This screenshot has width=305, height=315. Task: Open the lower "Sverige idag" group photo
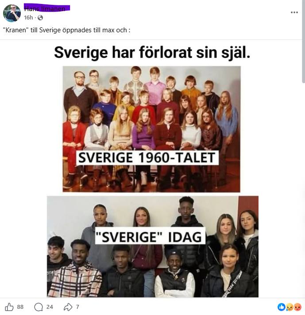point(153,246)
